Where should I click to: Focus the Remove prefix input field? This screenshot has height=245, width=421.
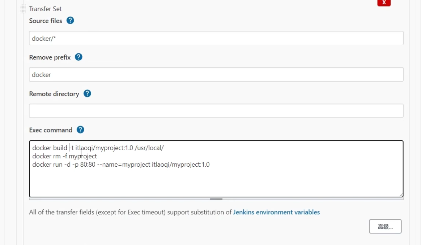[216, 74]
